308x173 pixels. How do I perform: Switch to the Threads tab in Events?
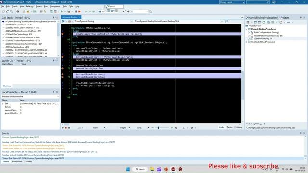28,161
